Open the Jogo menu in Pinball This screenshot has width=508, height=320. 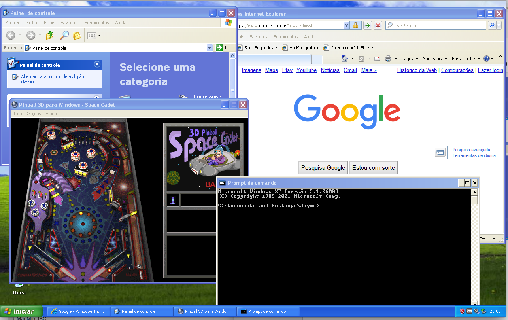[x=17, y=114]
